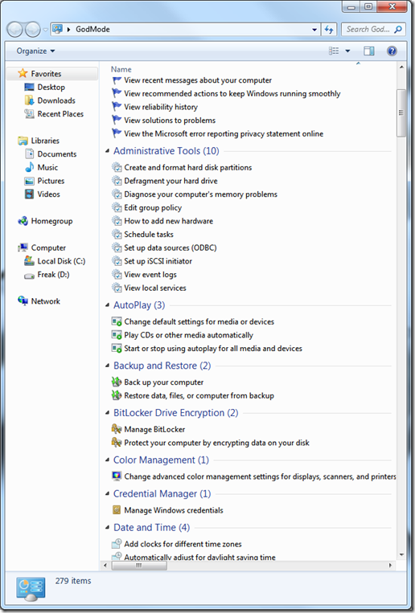Collapse the AutoPlay group
The height and width of the screenshot is (613, 415).
click(107, 305)
